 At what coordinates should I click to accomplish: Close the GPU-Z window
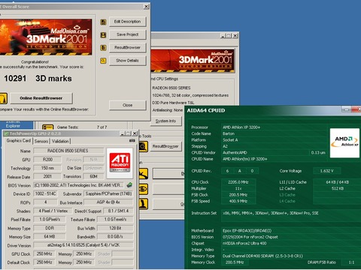point(135,133)
